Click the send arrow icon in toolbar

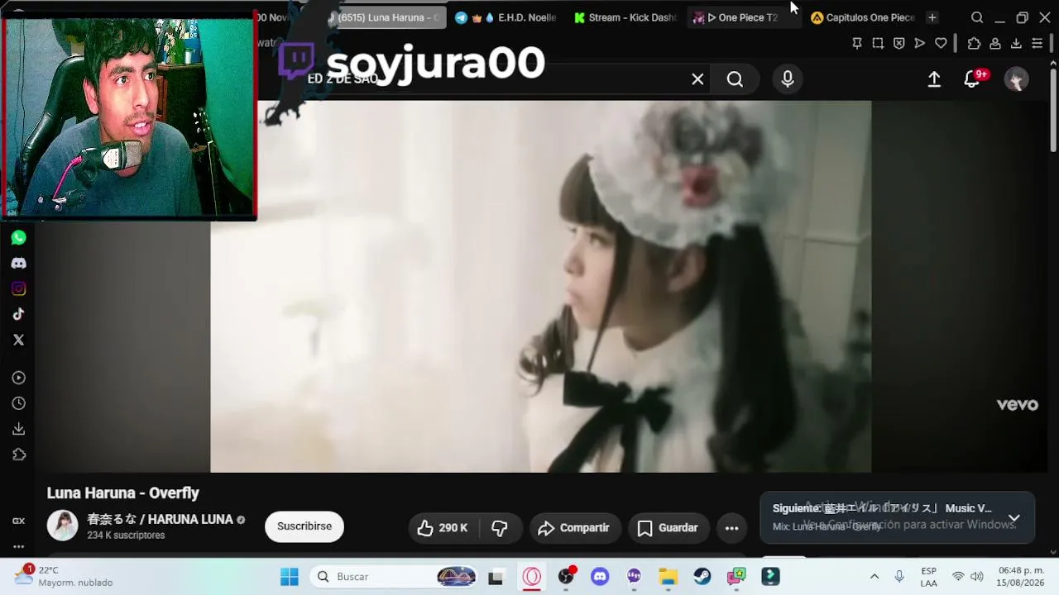(x=920, y=43)
